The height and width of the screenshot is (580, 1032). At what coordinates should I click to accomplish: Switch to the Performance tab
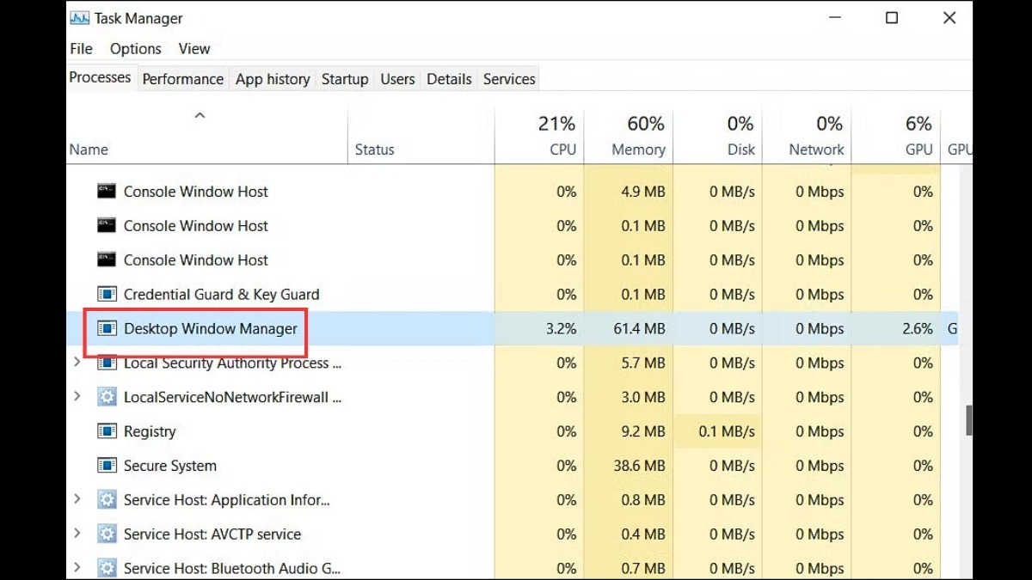point(182,79)
